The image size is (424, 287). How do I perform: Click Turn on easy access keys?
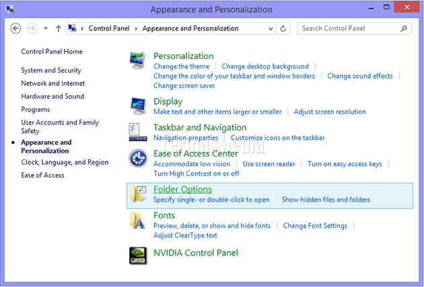point(345,164)
